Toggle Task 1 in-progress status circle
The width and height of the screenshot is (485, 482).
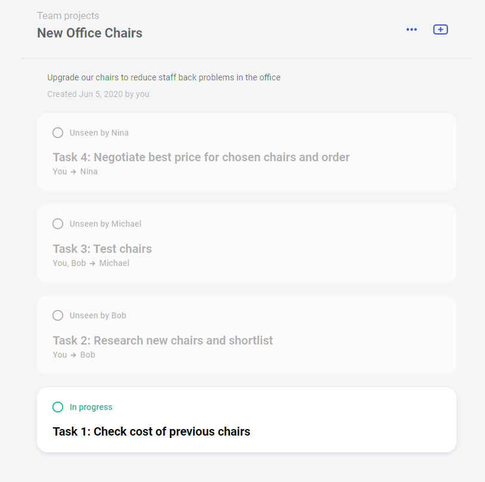(58, 407)
